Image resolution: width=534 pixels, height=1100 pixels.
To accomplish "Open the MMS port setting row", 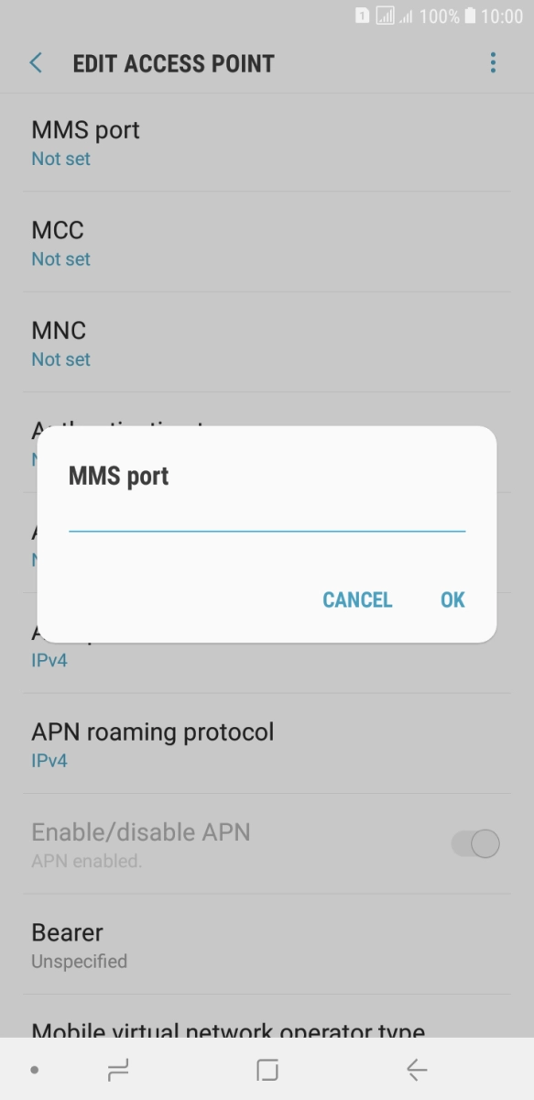I will click(267, 142).
